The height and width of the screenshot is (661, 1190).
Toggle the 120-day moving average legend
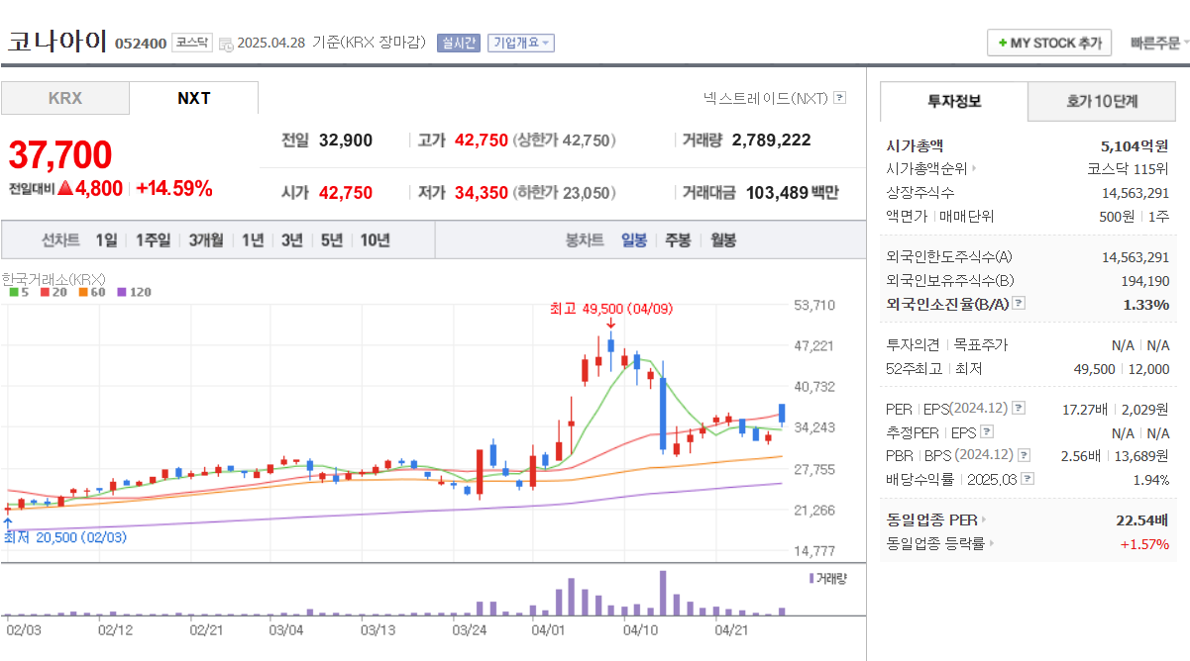tap(134, 292)
